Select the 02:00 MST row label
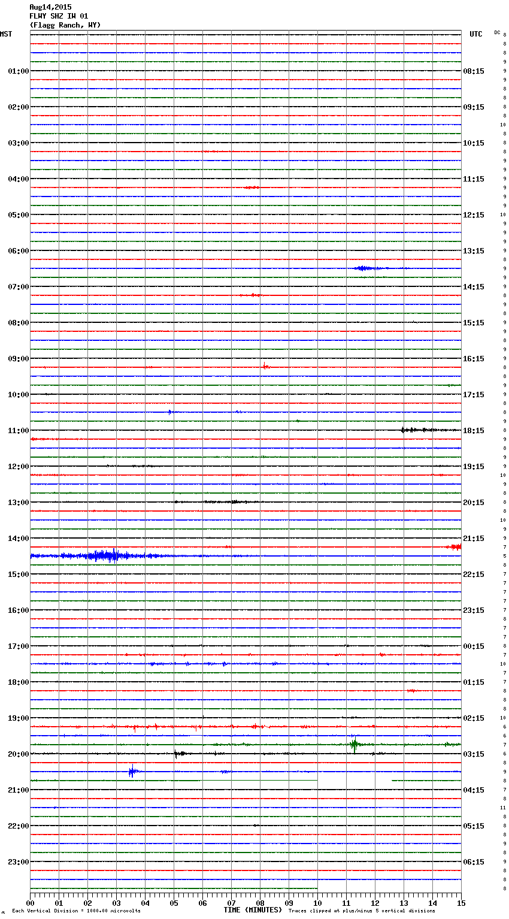509x919 pixels. (19, 107)
